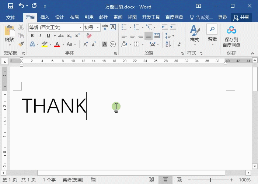Expand the line spacing dropdown
Screen dimensions: 258x184
[x=173, y=36]
